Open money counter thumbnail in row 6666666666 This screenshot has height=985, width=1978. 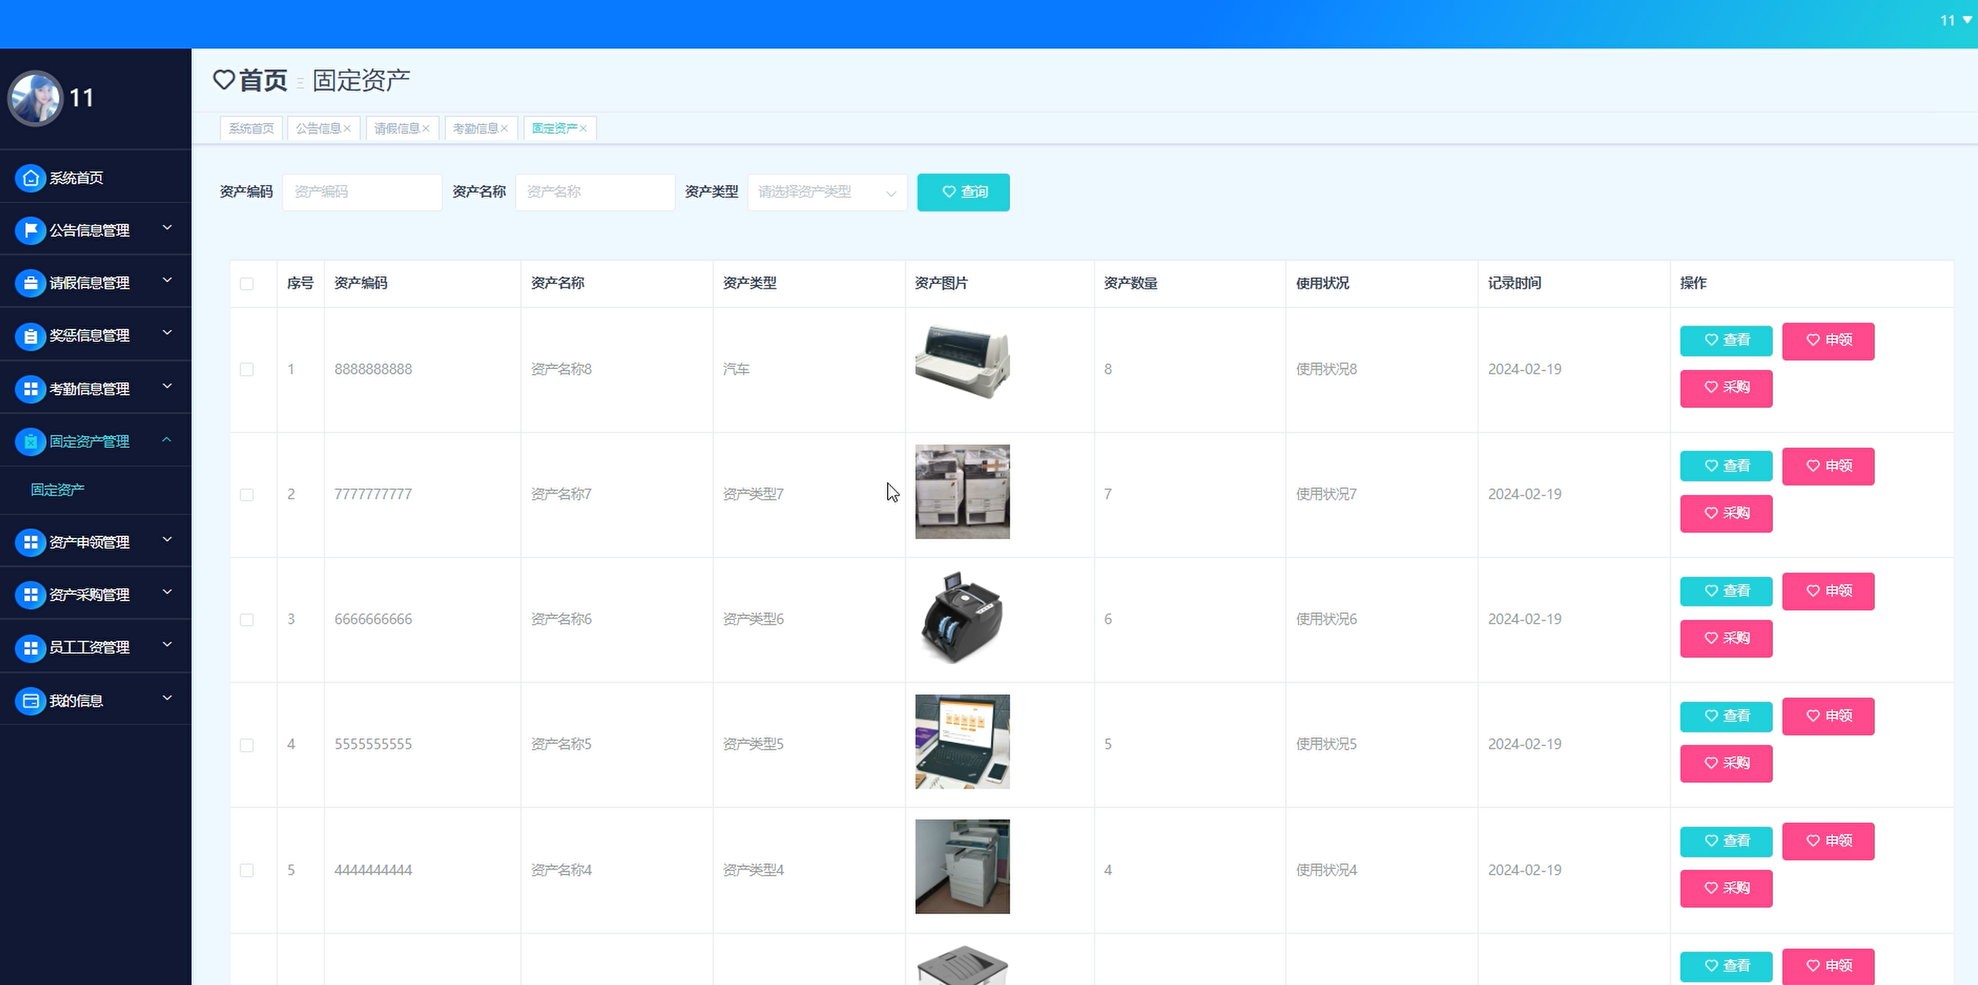coord(962,617)
